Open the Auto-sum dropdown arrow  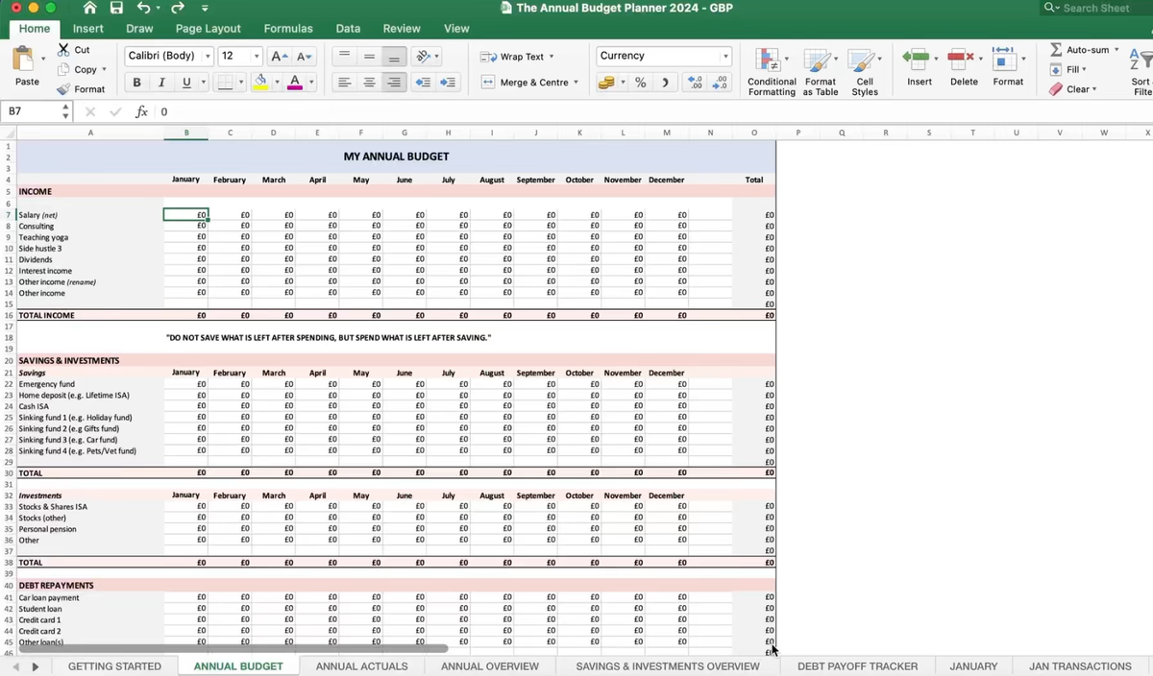(1116, 50)
